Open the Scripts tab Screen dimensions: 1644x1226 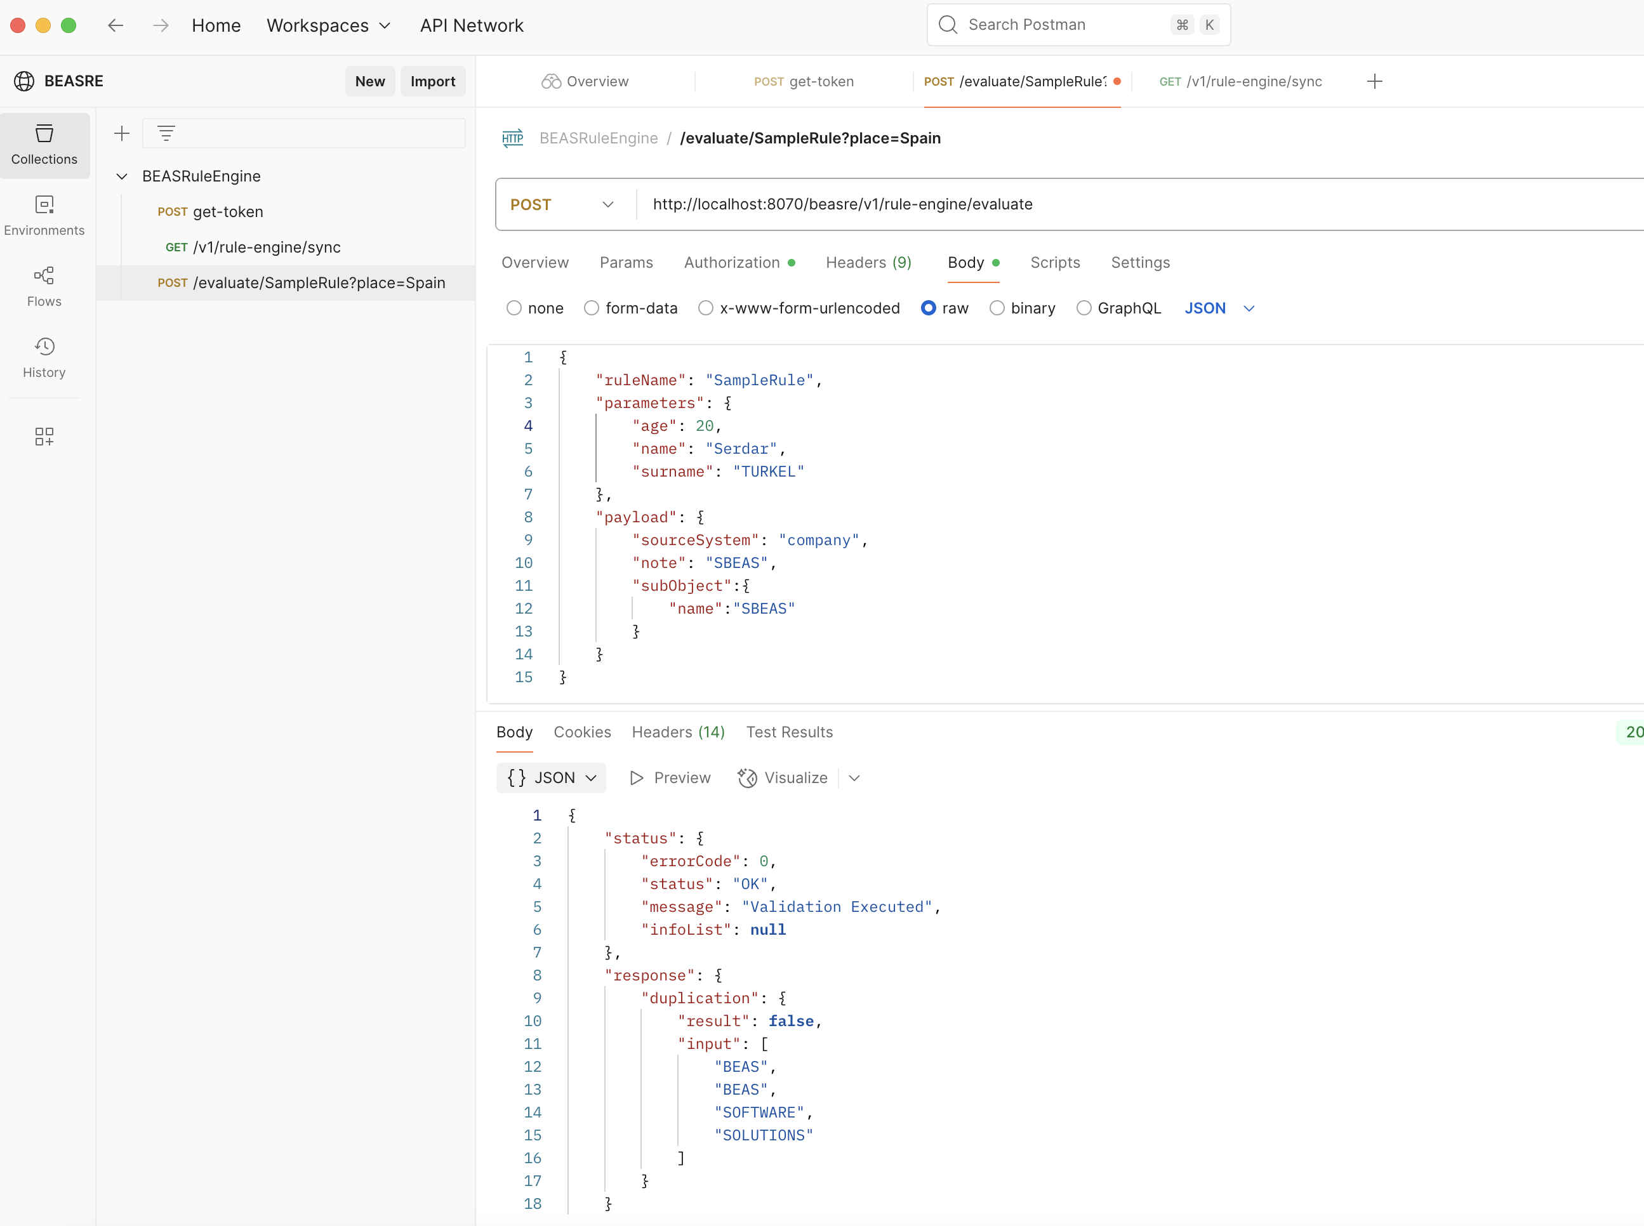point(1056,263)
